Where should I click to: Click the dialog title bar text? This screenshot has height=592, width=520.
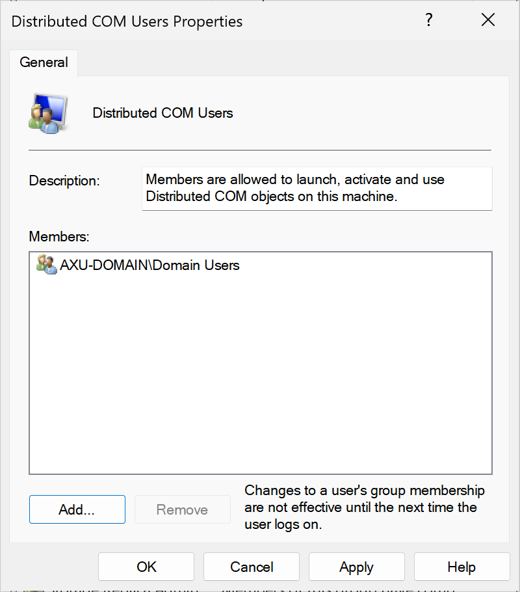coord(127,21)
